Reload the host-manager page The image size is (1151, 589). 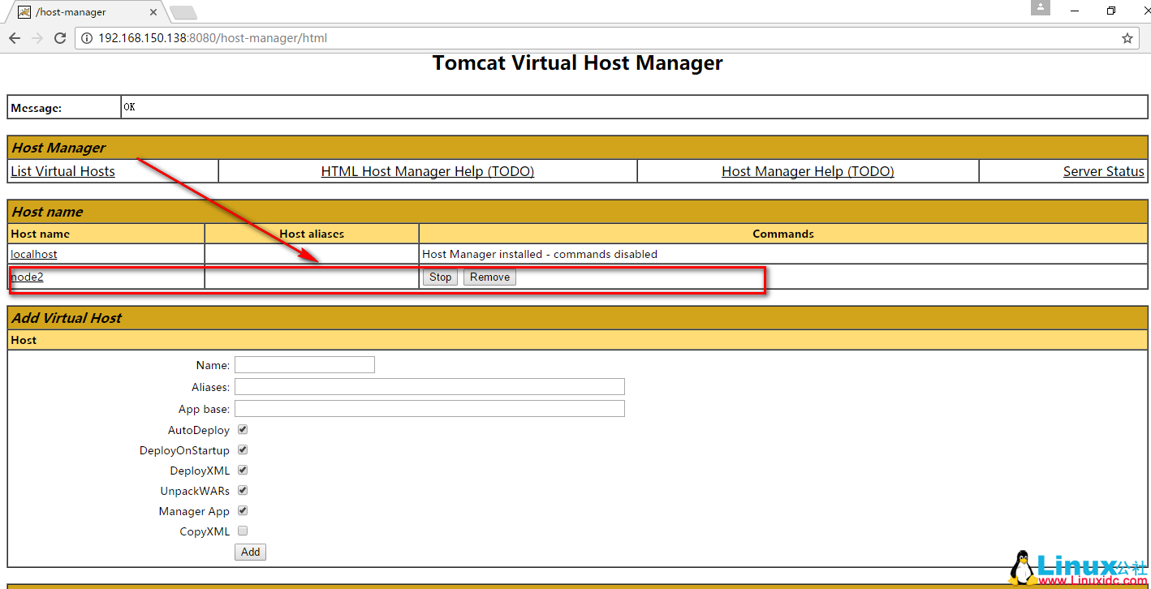(x=60, y=38)
